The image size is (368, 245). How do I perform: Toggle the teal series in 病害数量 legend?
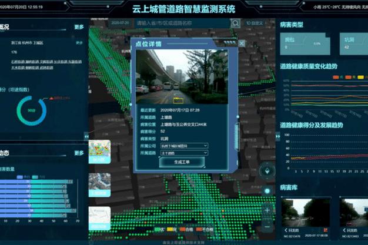[38, 177]
